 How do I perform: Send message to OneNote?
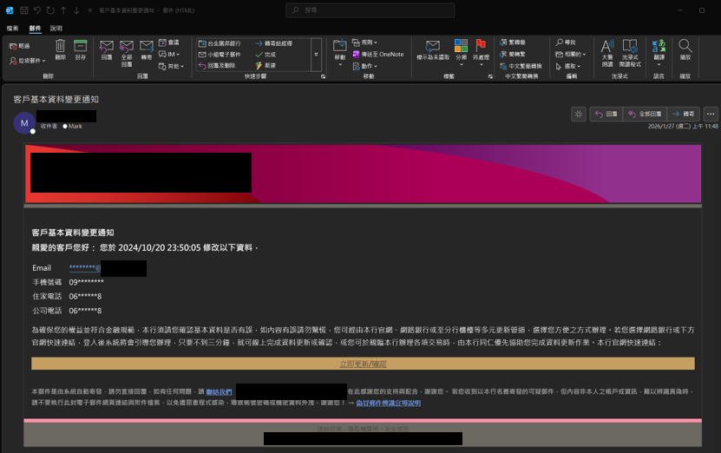tap(378, 55)
